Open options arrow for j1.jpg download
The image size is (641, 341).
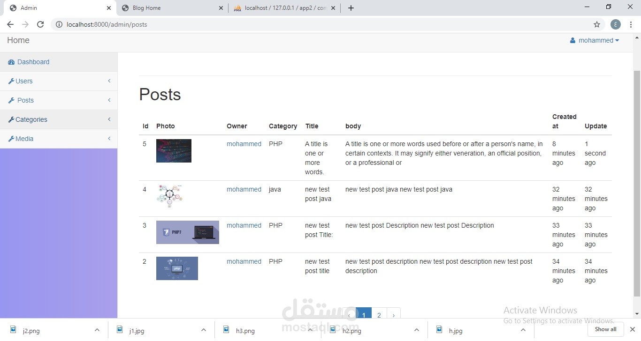point(204,330)
